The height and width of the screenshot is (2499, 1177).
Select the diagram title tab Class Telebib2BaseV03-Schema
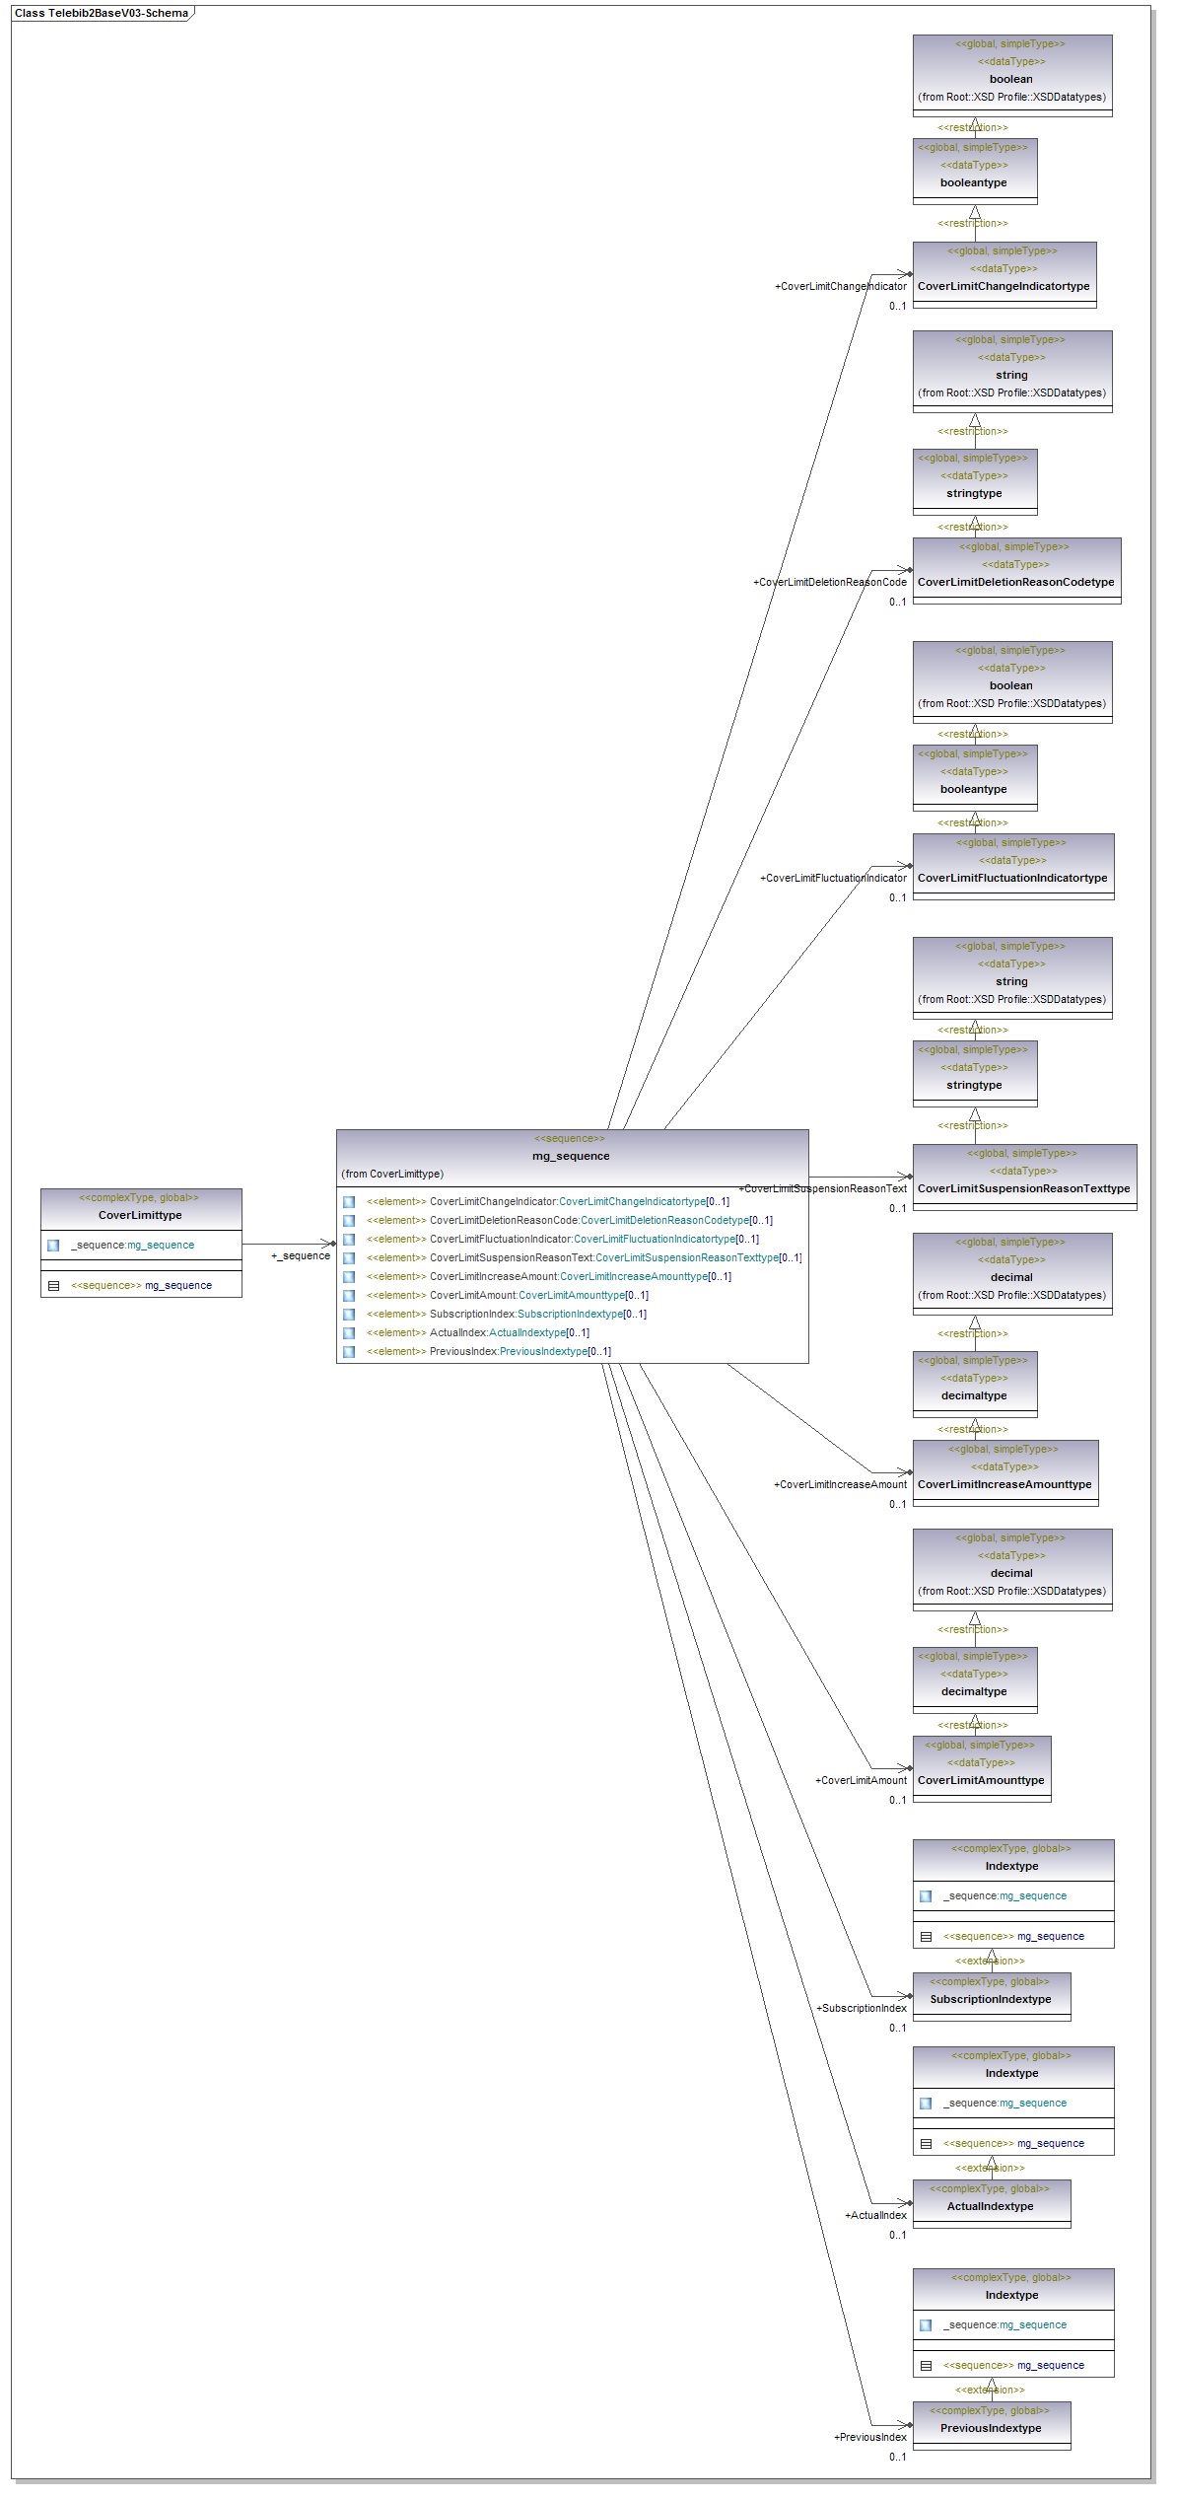coord(102,13)
